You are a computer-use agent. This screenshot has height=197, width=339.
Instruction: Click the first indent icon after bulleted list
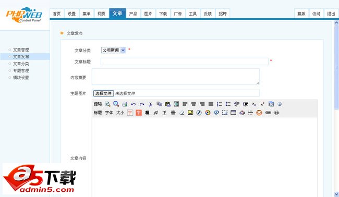(x=237, y=104)
